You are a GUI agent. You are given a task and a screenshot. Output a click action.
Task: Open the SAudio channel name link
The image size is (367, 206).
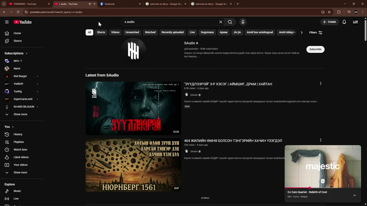pyautogui.click(x=190, y=43)
